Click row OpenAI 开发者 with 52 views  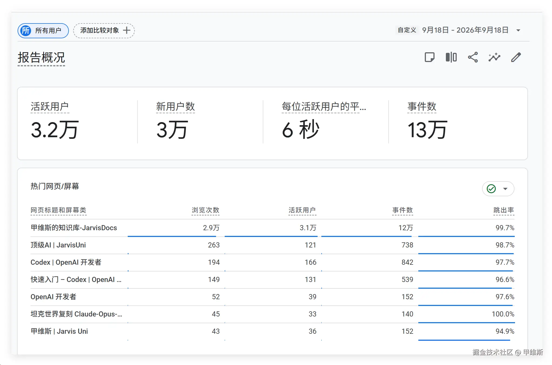coord(272,297)
